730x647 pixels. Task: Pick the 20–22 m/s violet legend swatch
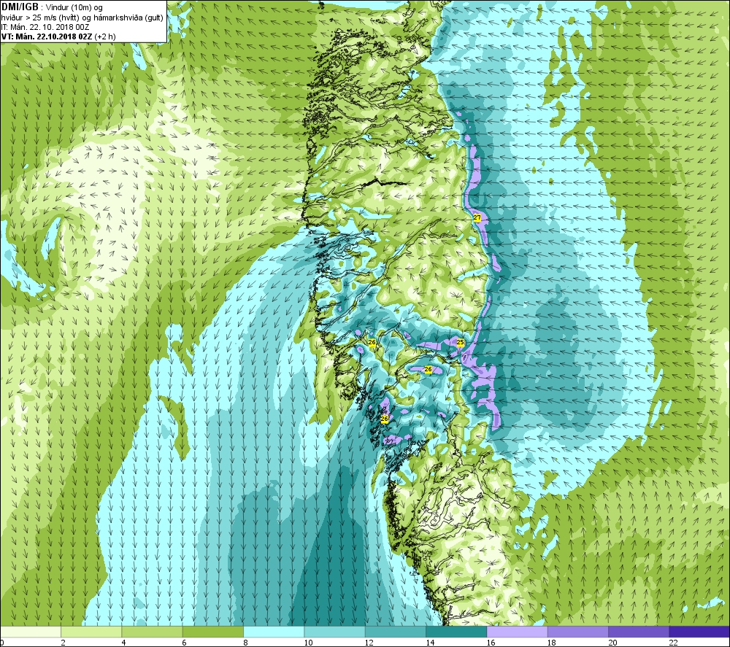(x=639, y=632)
